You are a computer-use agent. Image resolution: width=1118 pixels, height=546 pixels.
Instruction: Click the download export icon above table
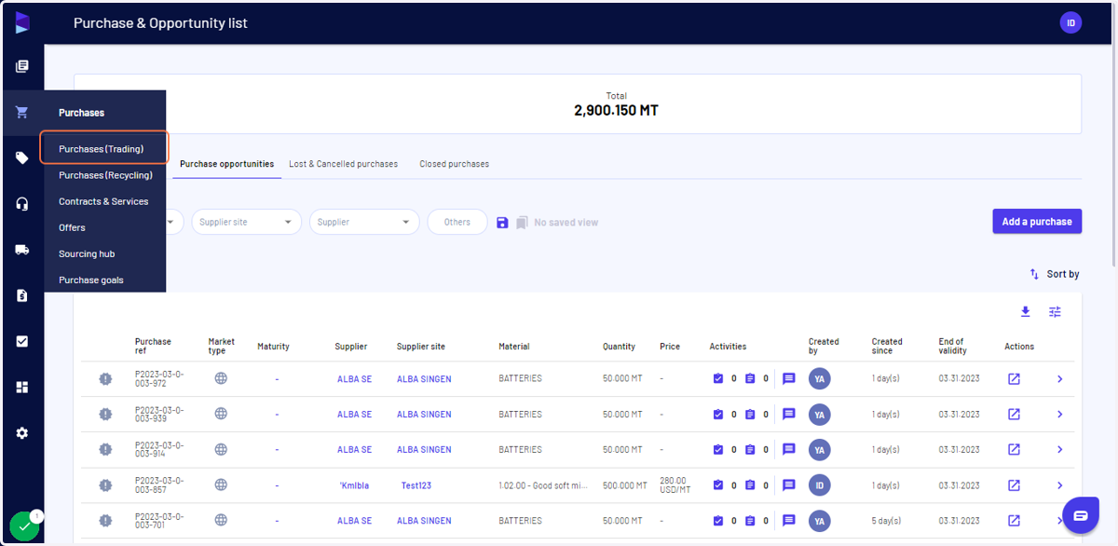pyautogui.click(x=1026, y=311)
